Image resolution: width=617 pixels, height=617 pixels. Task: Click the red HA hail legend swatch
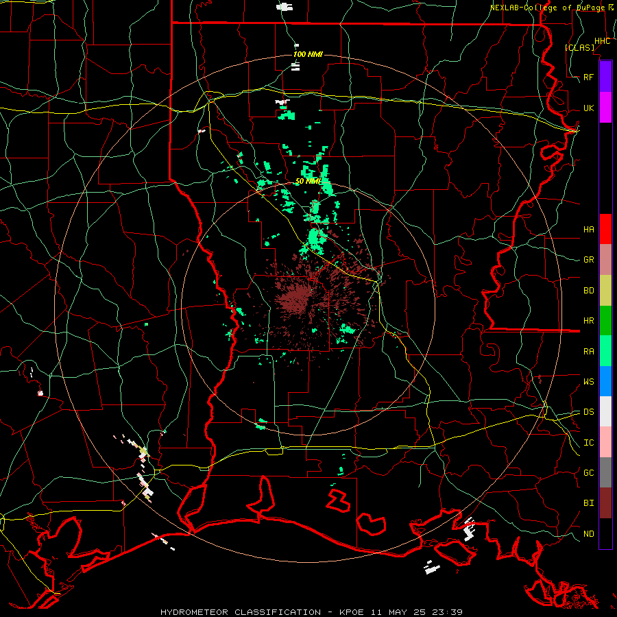pyautogui.click(x=605, y=229)
